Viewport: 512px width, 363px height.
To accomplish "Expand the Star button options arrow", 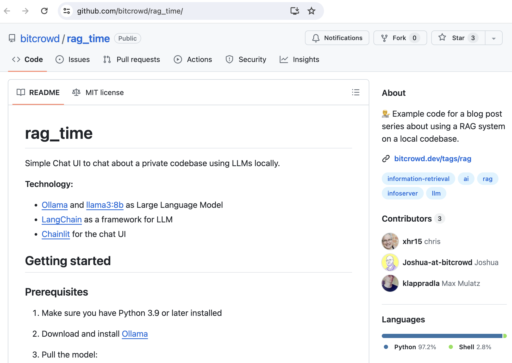I will click(x=494, y=38).
